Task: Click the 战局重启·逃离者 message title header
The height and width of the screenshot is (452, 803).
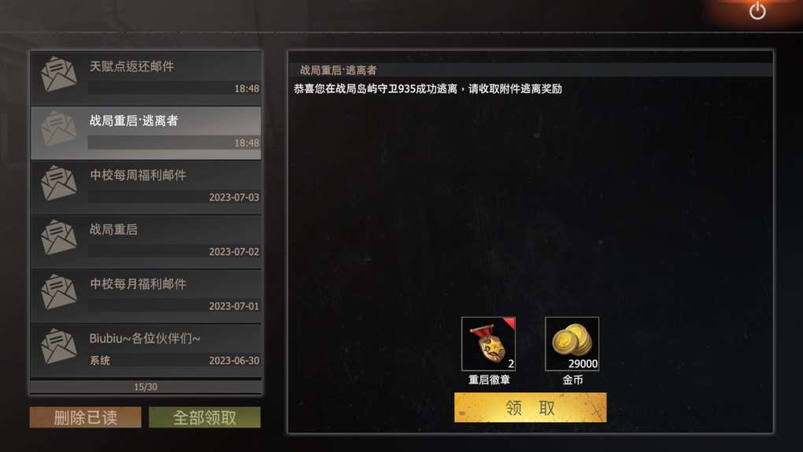Action: [338, 70]
